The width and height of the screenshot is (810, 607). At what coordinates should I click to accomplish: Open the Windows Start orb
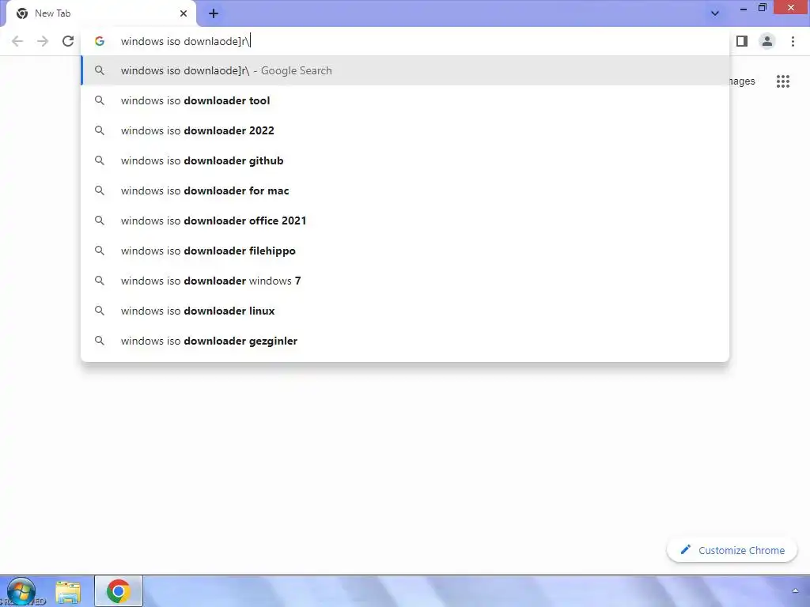(x=21, y=591)
